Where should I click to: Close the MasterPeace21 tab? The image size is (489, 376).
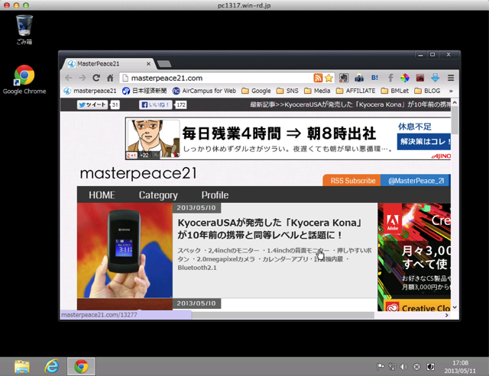(x=148, y=64)
